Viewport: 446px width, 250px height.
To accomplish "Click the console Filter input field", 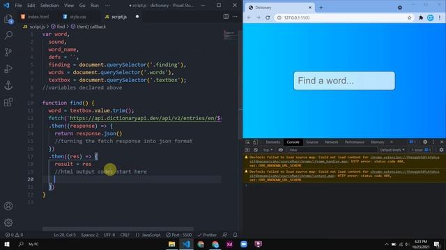I will click(332, 150).
